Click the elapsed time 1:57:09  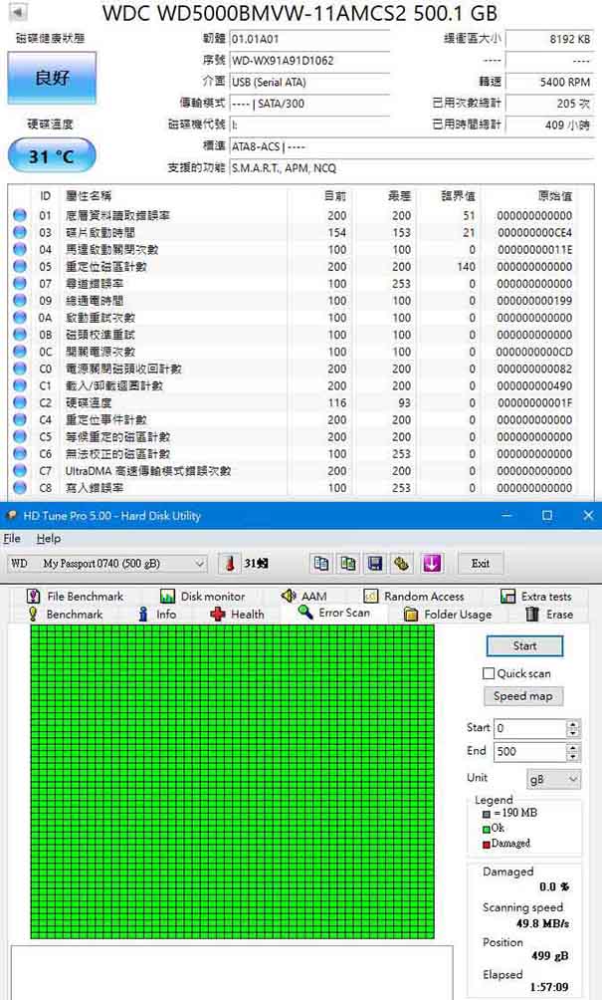pos(548,987)
